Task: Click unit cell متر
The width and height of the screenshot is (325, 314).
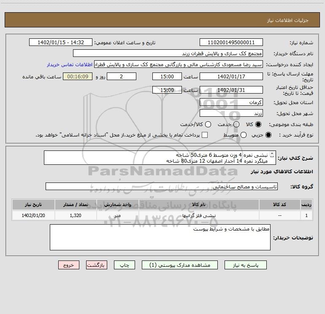Action: pyautogui.click(x=117, y=215)
